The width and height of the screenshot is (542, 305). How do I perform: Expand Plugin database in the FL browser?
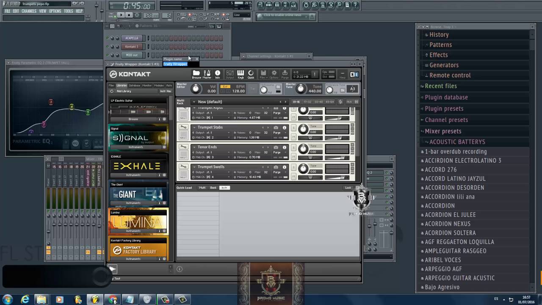click(446, 97)
